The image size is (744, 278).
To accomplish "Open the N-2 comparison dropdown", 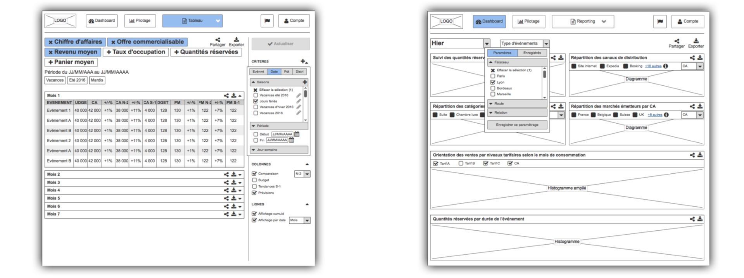I will (307, 174).
